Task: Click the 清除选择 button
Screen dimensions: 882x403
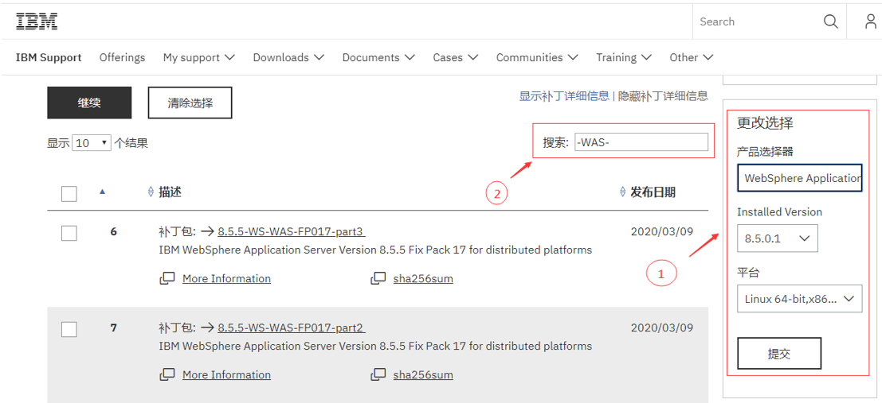Action: (x=190, y=103)
